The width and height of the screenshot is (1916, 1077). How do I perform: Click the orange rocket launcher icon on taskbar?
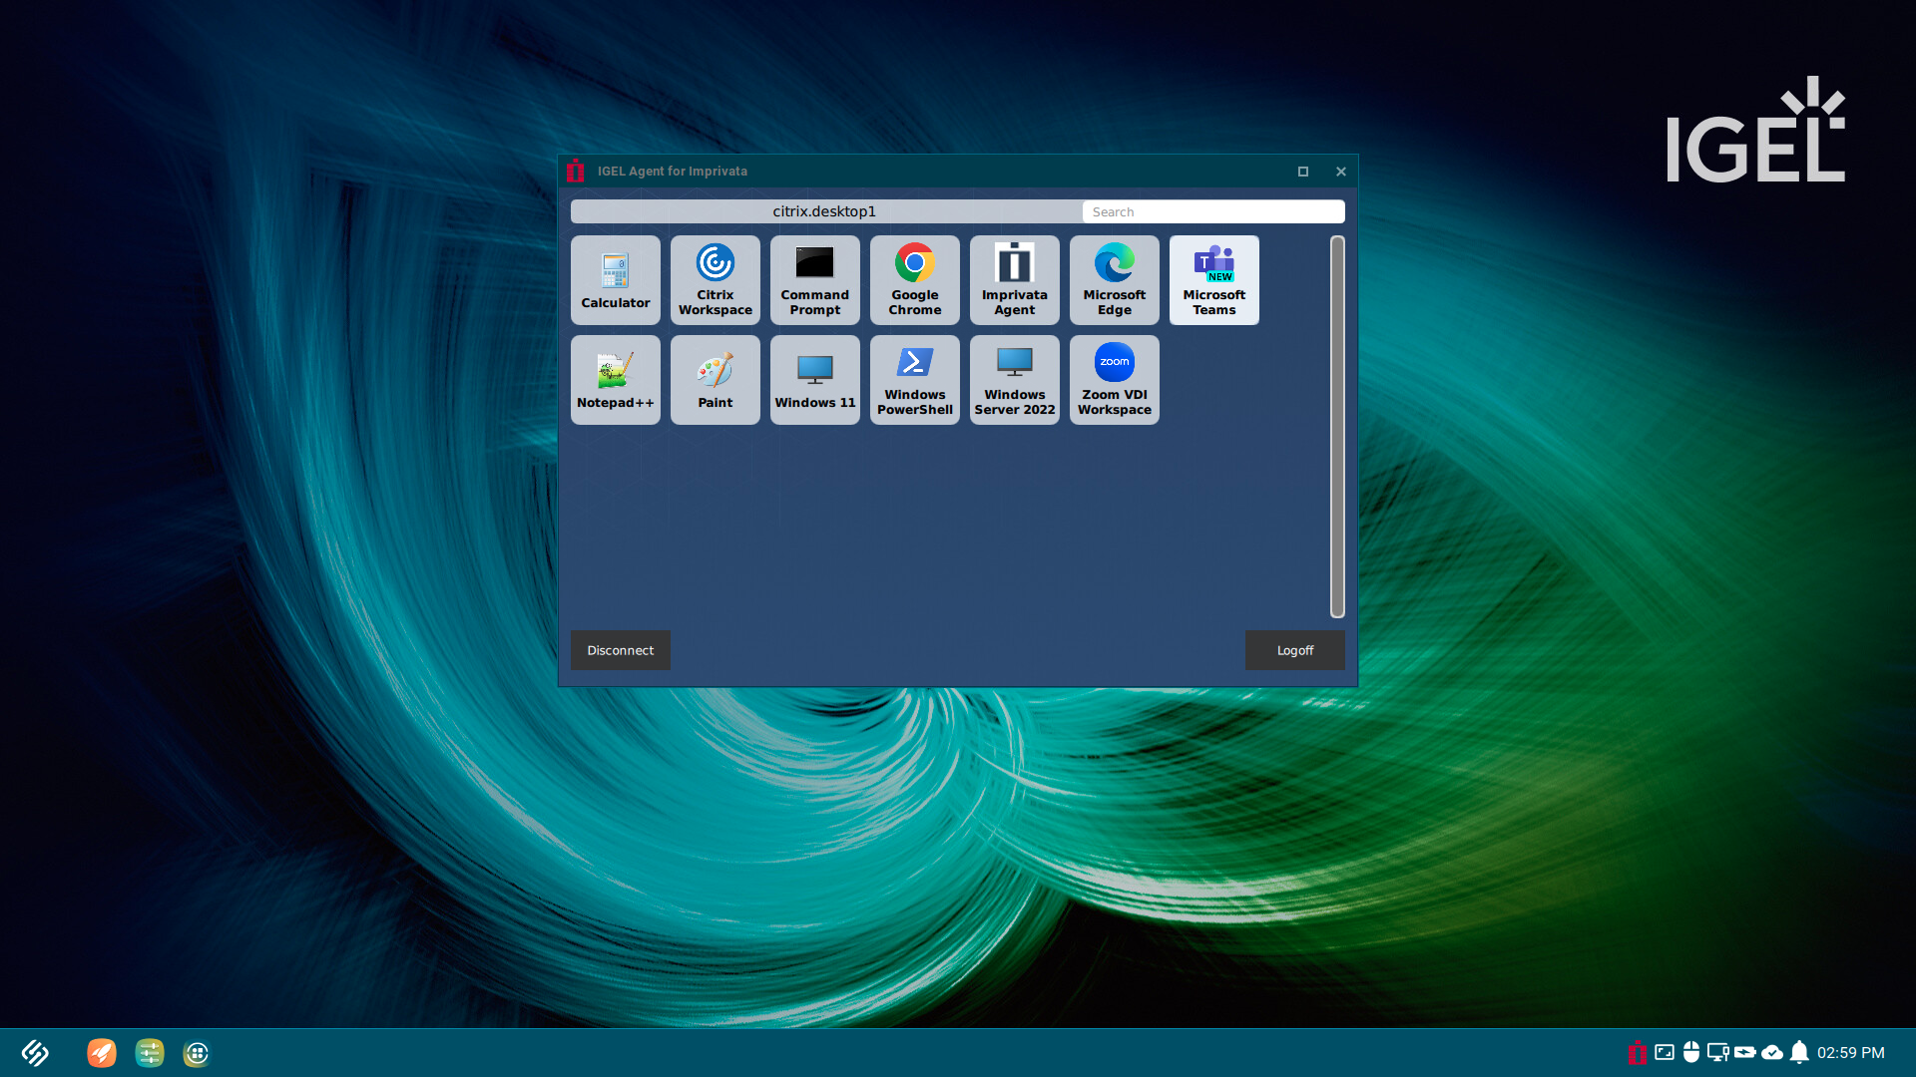coord(101,1052)
